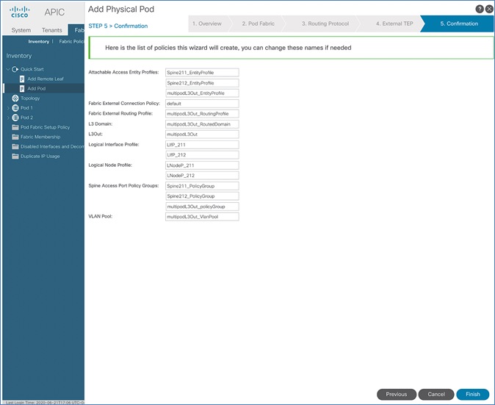
Task: Open the System menu tab
Action: (21, 30)
